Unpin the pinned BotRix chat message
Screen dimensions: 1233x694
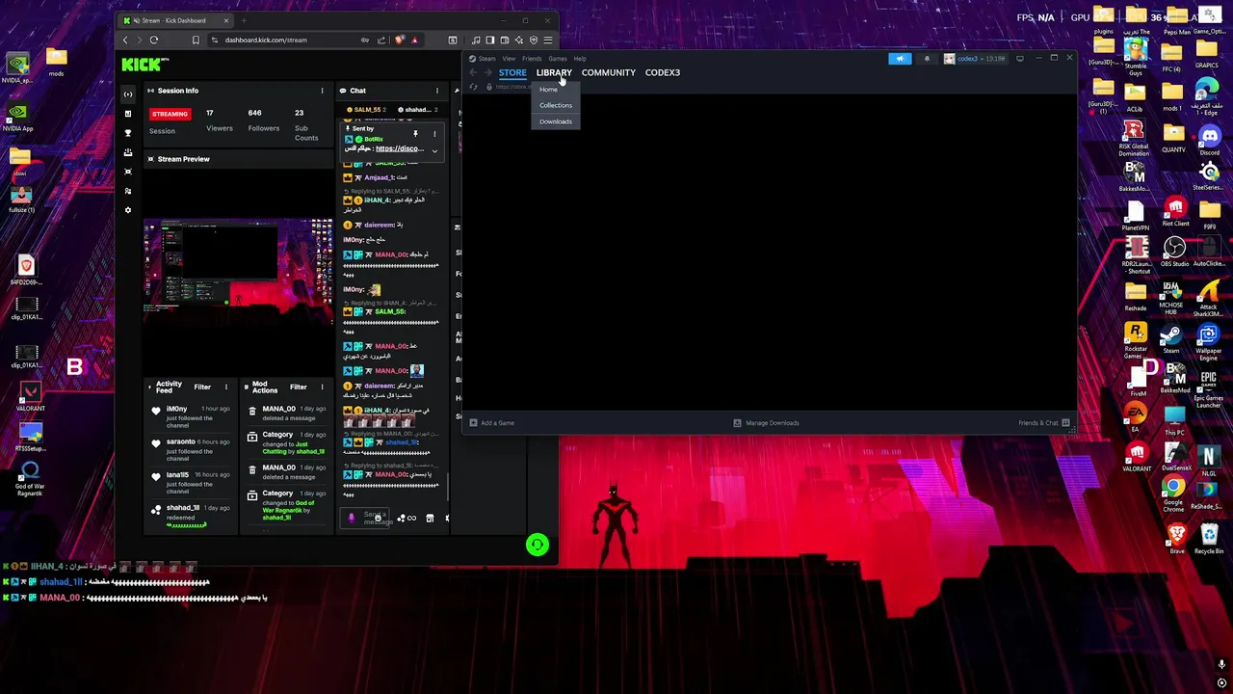pyautogui.click(x=415, y=134)
